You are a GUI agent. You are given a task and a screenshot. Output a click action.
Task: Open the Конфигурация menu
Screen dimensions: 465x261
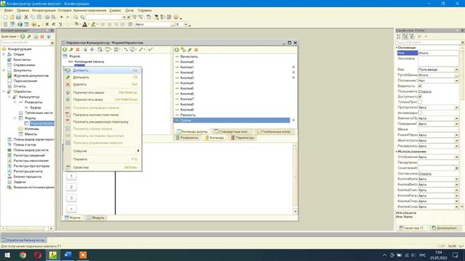click(44, 11)
